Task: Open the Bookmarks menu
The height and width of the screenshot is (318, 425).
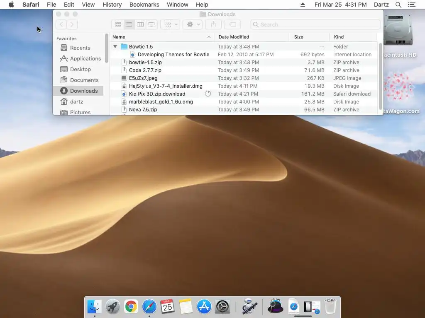Action: (144, 5)
